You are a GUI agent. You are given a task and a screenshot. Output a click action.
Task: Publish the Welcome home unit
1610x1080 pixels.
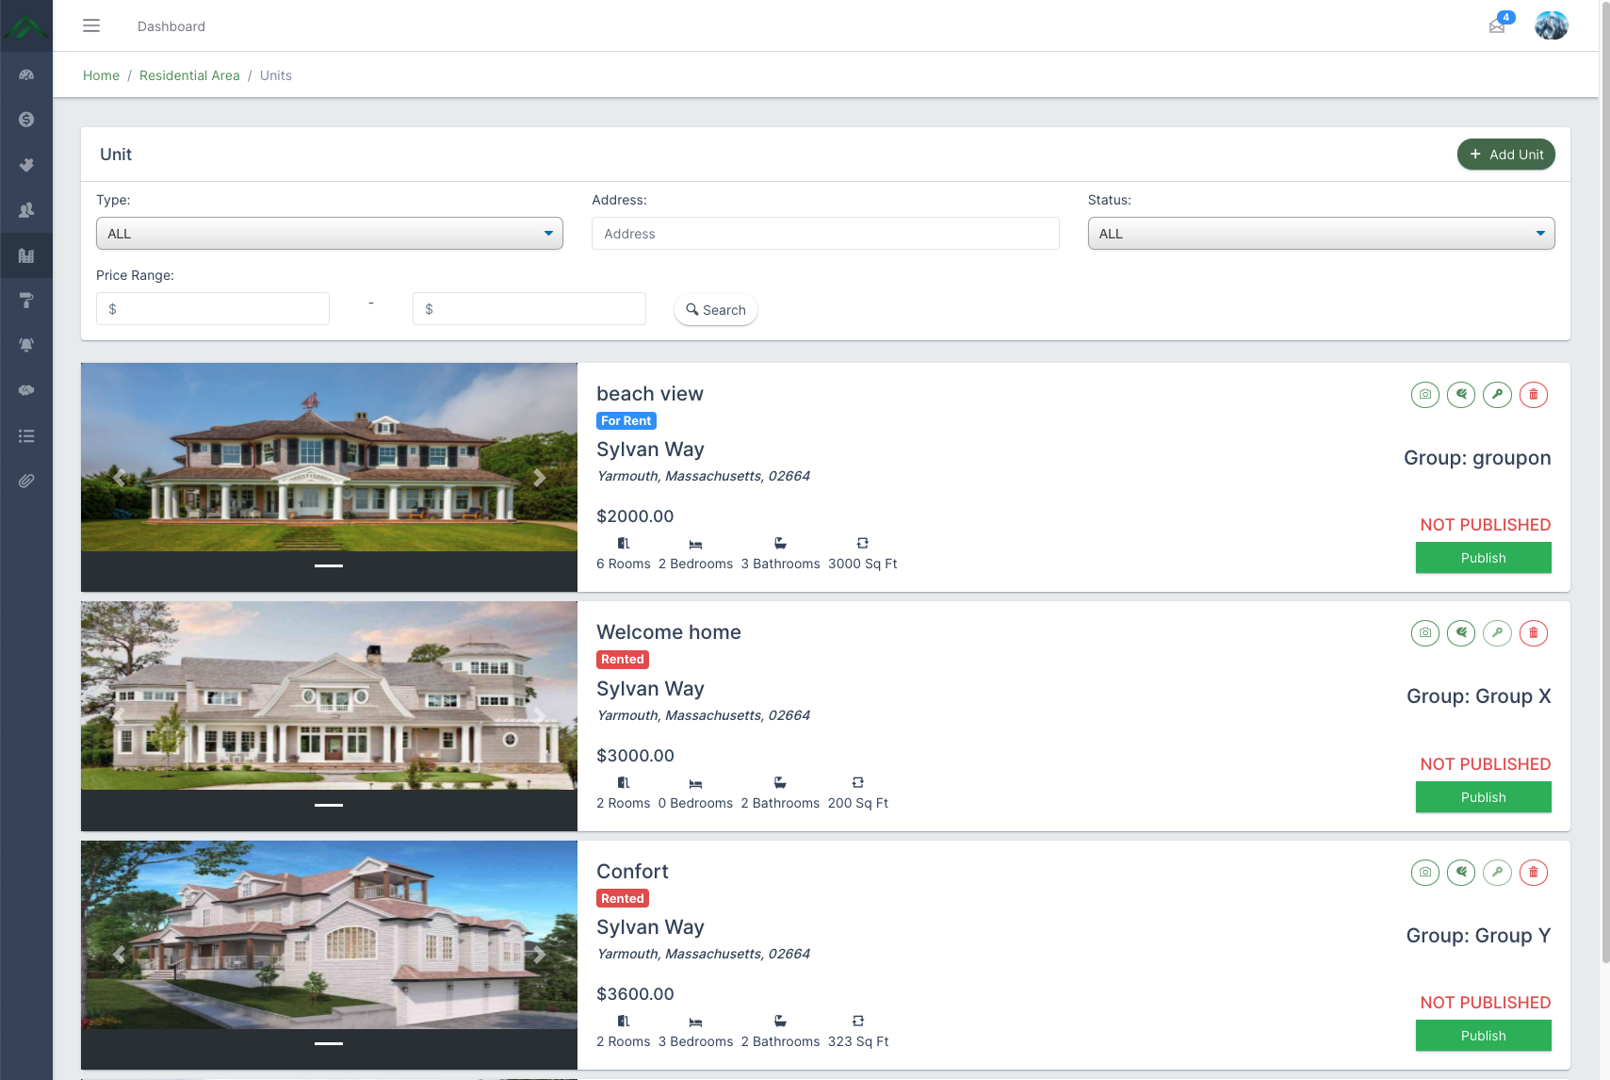tap(1484, 797)
